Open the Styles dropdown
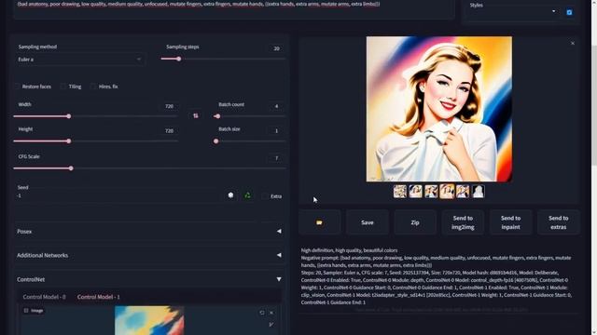Screen dimensions: 597x335 512,12
